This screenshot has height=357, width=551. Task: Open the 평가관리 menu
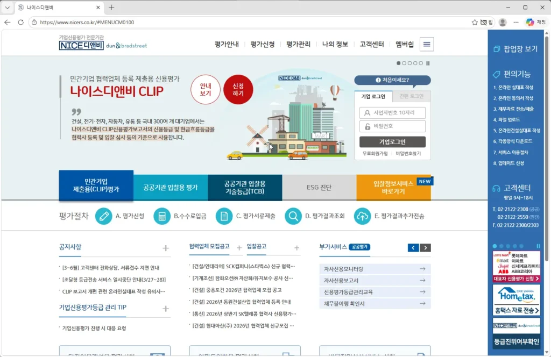(298, 44)
